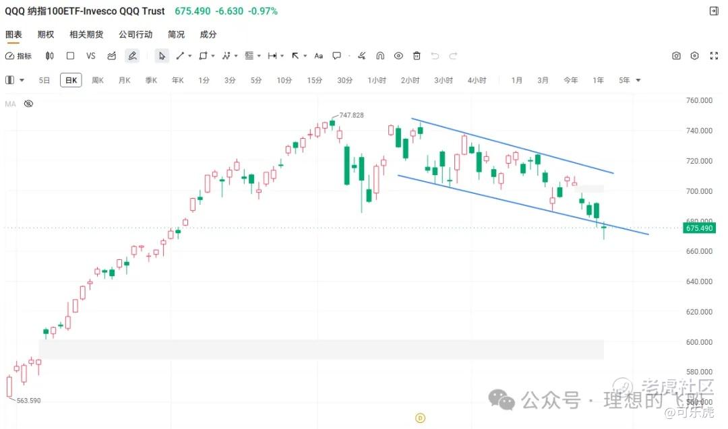Toggle the magnet snap mode
This screenshot has width=728, height=429.
pyautogui.click(x=380, y=56)
